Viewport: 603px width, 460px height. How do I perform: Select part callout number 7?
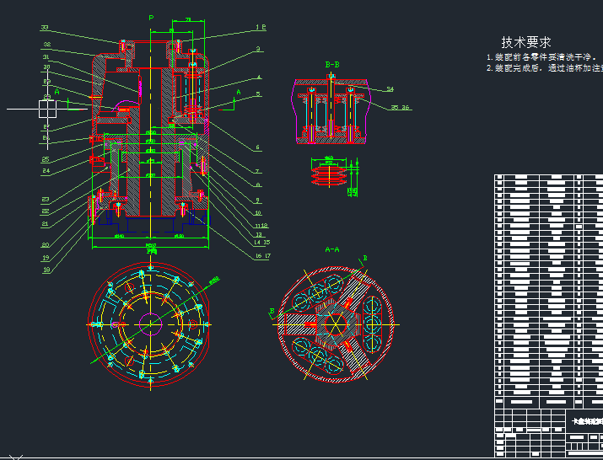pyautogui.click(x=258, y=171)
